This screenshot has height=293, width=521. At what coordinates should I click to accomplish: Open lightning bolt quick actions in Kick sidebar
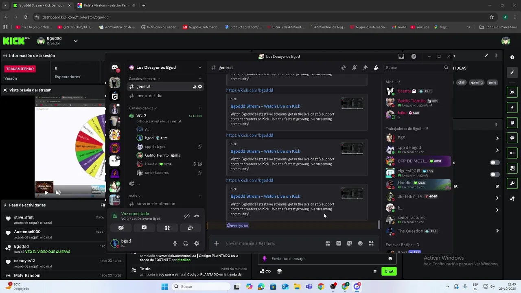(x=512, y=108)
